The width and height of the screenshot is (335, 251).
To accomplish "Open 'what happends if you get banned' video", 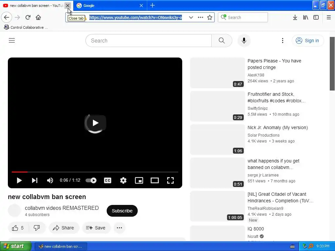I will click(273, 164).
